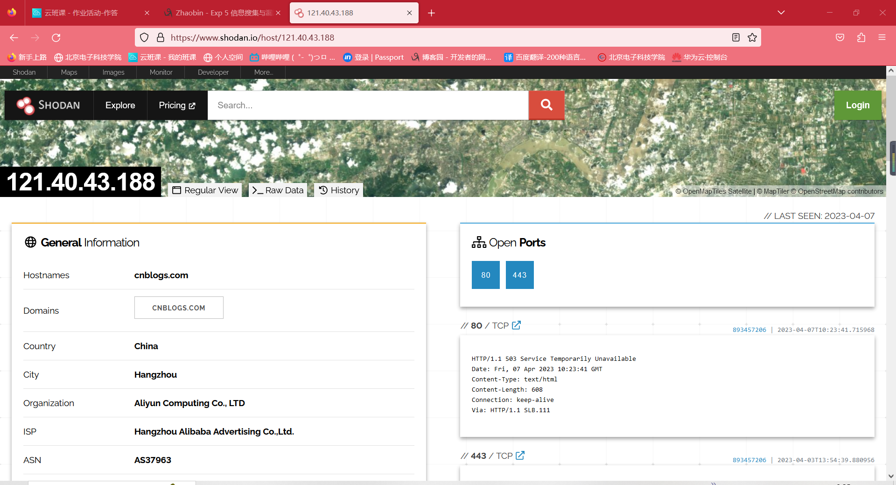Jump to open port 443
The image size is (896, 485).
click(520, 275)
